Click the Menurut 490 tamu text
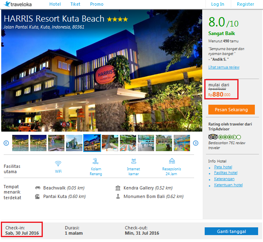This screenshot has width=263, height=242. click(x=223, y=41)
